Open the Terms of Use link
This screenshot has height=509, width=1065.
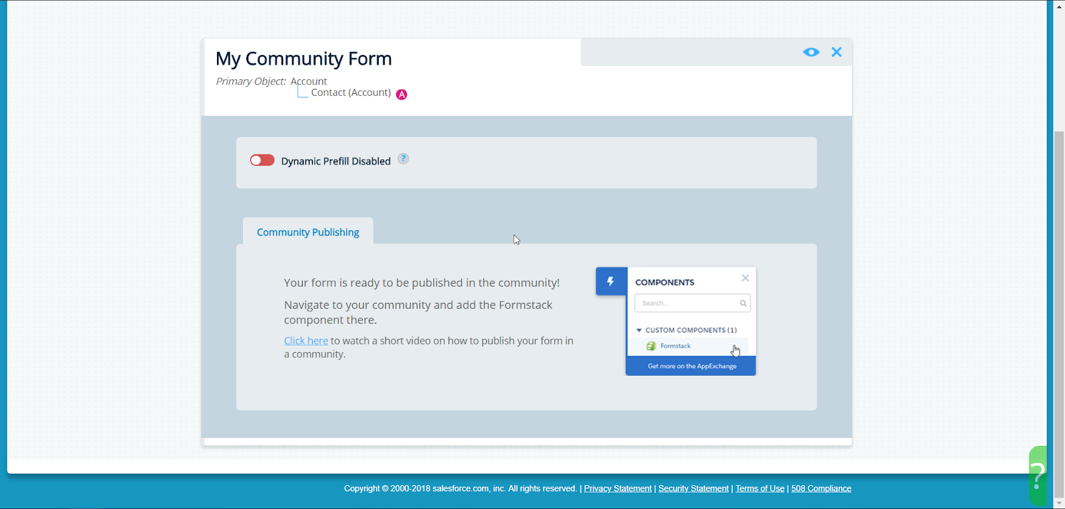tap(759, 488)
